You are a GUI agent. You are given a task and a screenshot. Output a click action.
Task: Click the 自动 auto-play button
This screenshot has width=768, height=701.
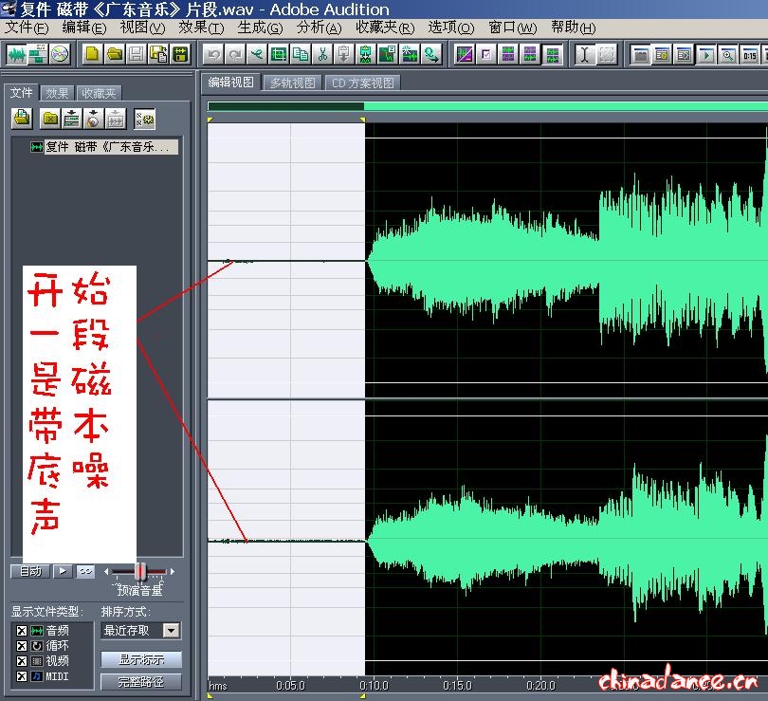(x=29, y=571)
